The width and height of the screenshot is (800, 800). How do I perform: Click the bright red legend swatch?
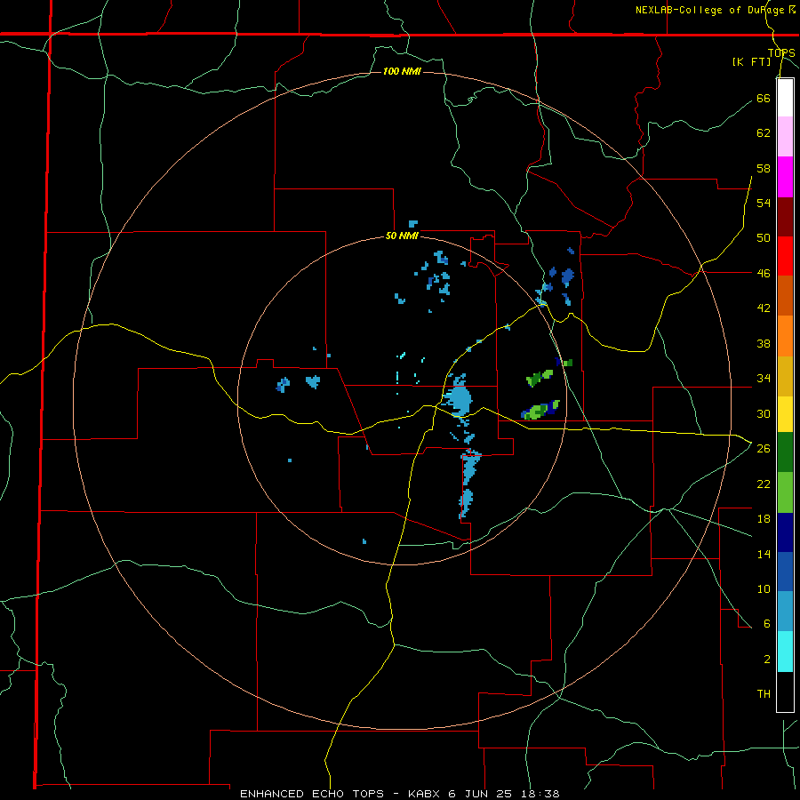point(785,256)
